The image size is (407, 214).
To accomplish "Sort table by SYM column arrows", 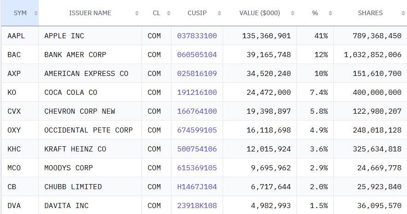I will 36,13.
